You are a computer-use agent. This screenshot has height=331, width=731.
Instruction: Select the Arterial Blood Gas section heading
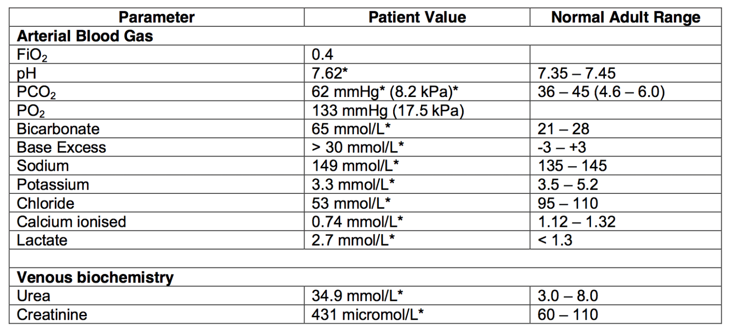click(x=85, y=36)
